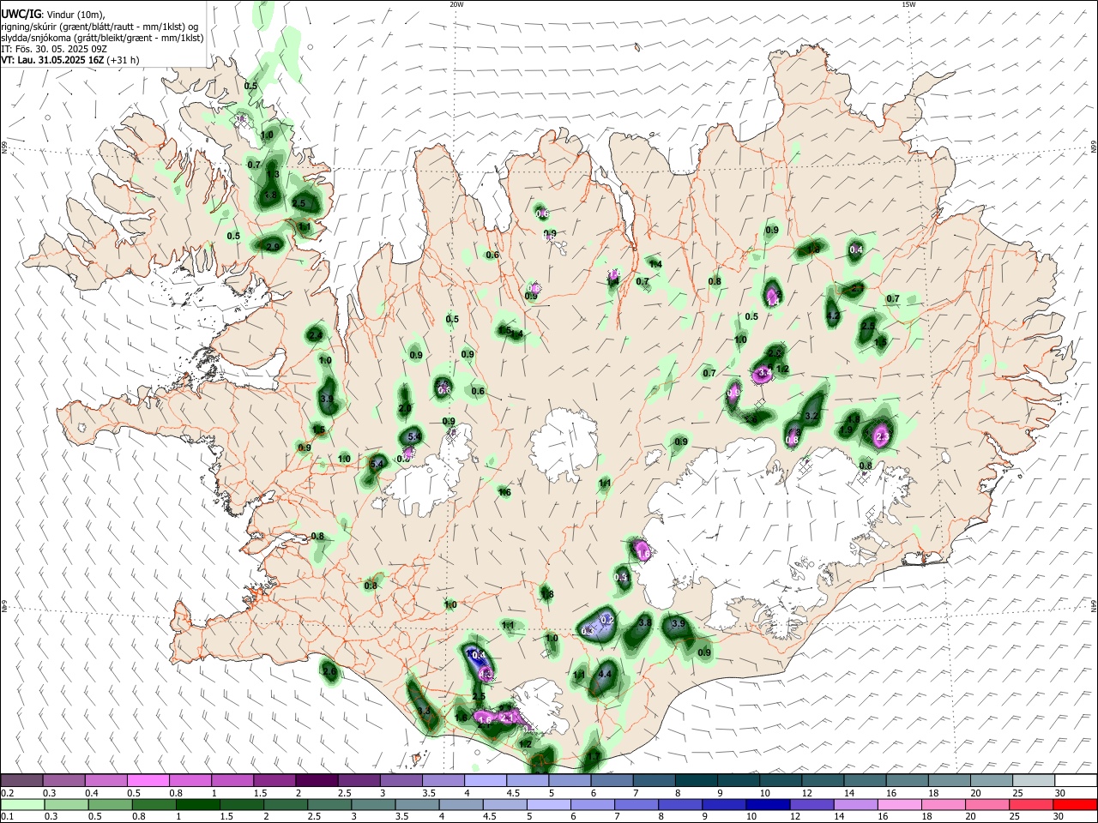Screen dimensions: 1098x823
Task: Click the pale green 0.1–0.3 swatch in bottom legend
Action: [21, 804]
